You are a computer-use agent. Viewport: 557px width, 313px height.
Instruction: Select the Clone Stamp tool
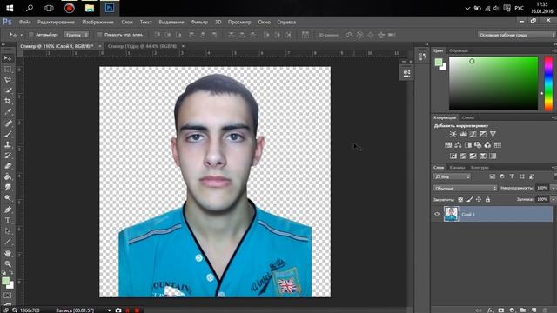pos(8,145)
